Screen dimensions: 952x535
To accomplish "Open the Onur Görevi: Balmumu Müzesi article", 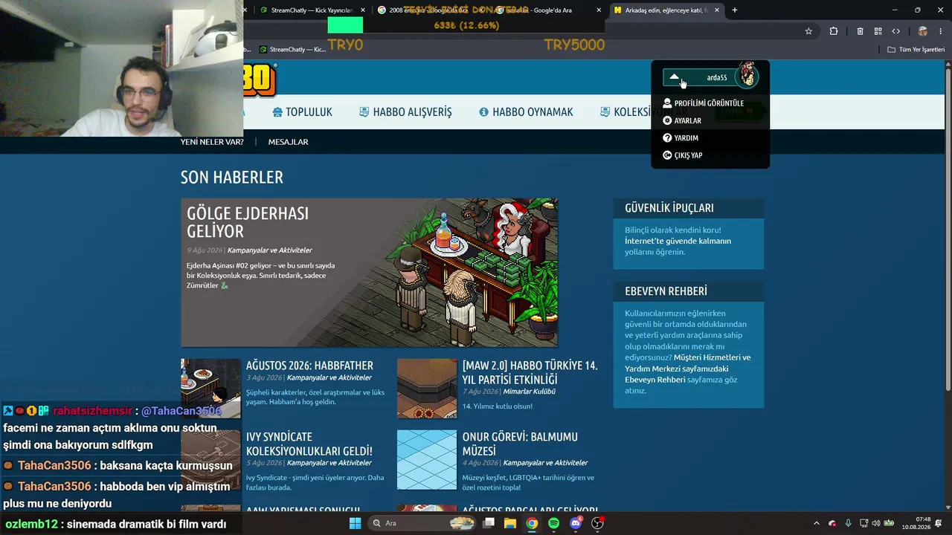I will point(520,444).
